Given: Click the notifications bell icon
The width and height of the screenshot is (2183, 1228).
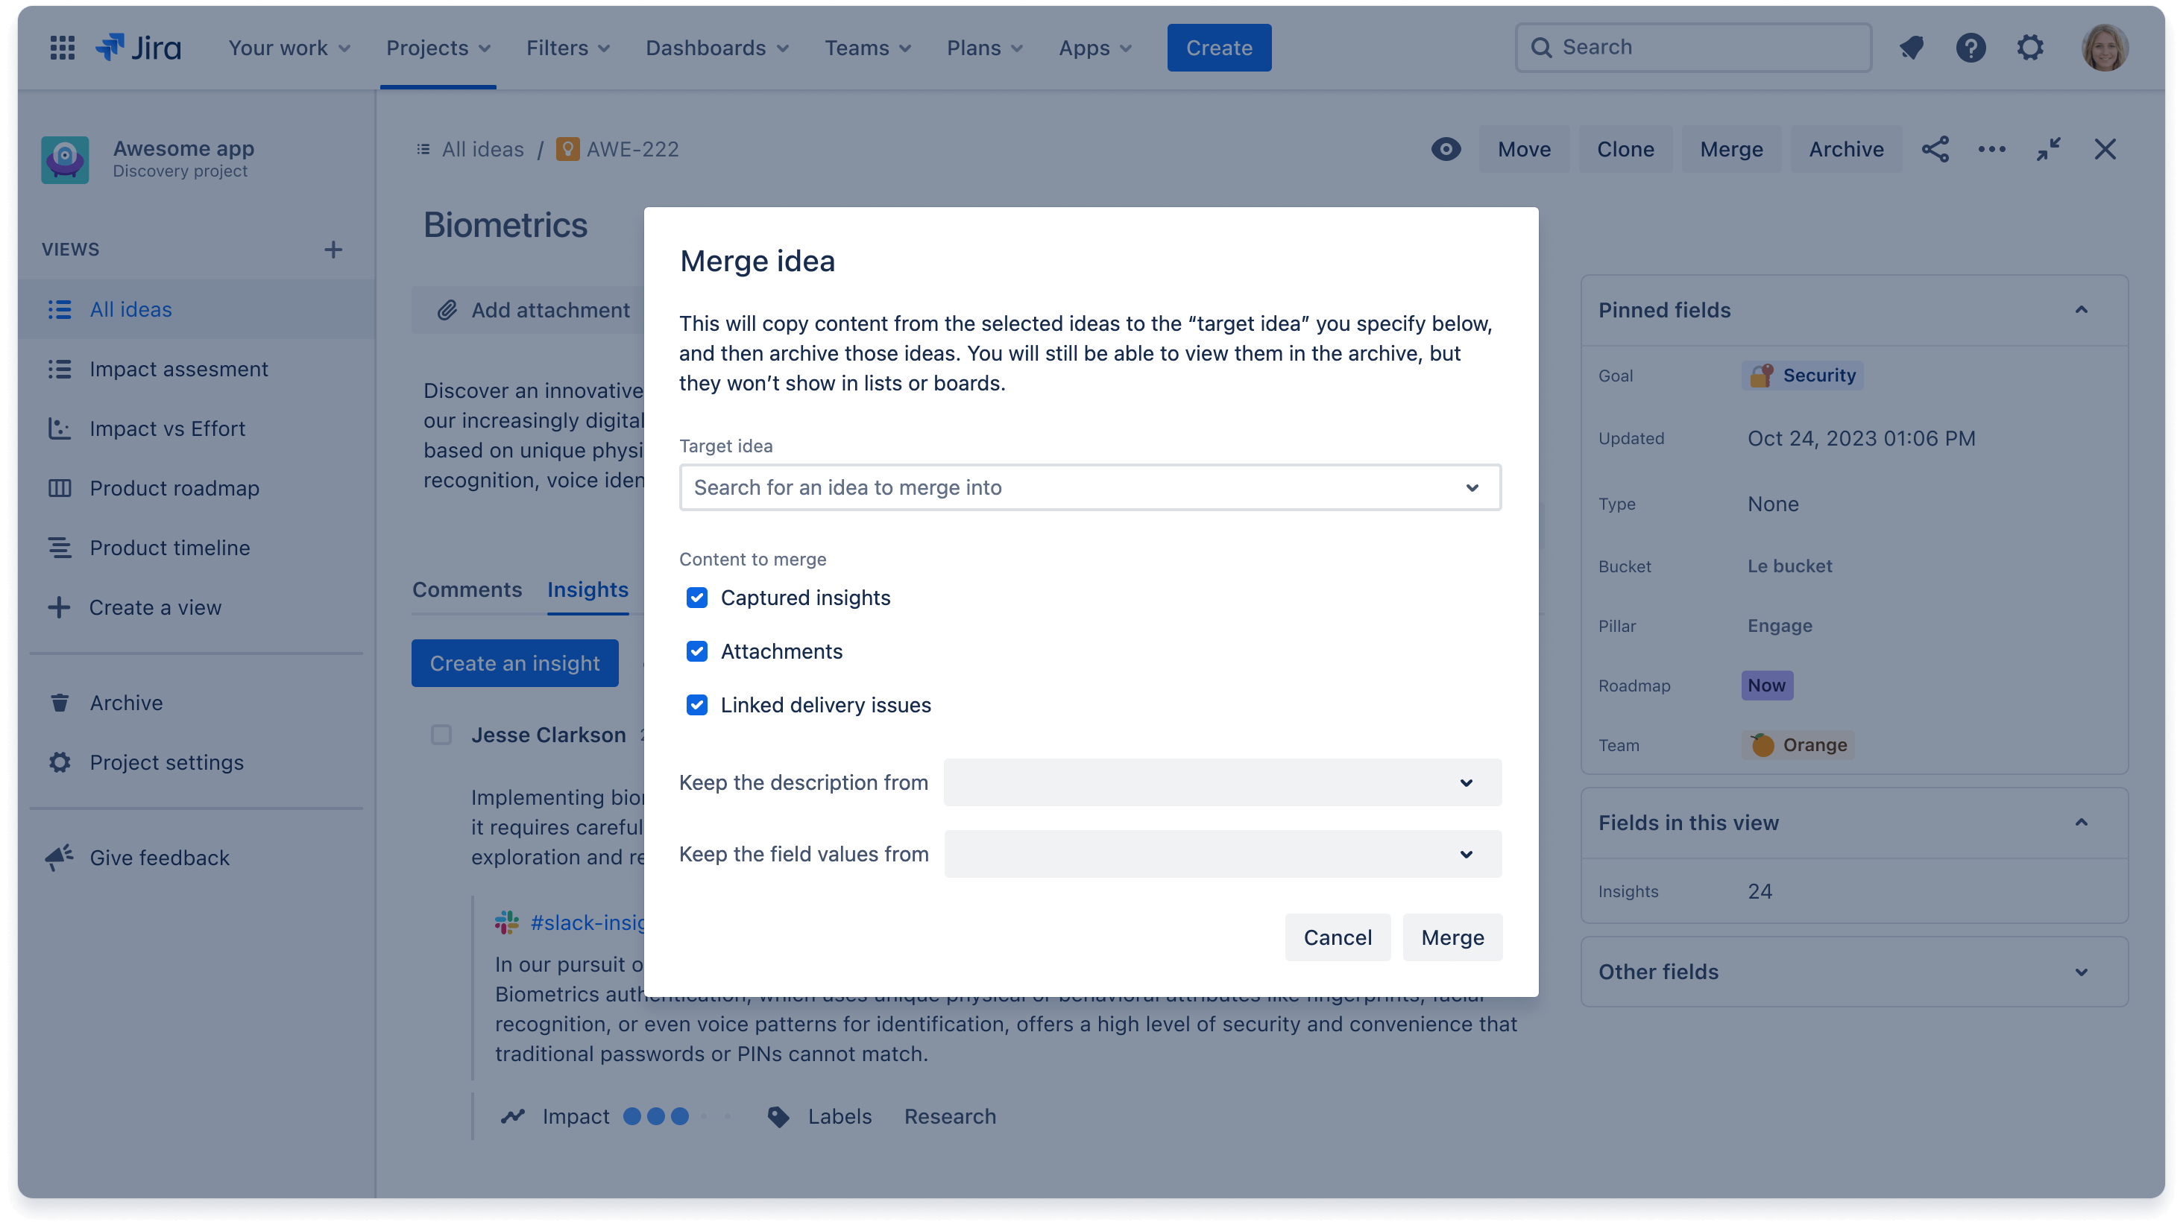Looking at the screenshot, I should click(1912, 48).
